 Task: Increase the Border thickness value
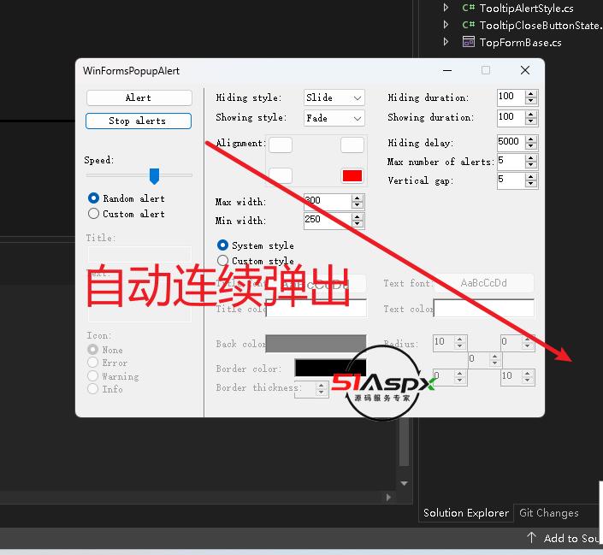321,386
